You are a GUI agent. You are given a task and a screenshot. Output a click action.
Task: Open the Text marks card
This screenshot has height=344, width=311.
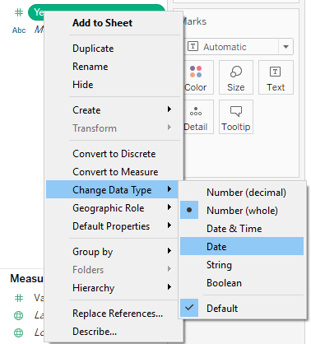[x=276, y=77]
